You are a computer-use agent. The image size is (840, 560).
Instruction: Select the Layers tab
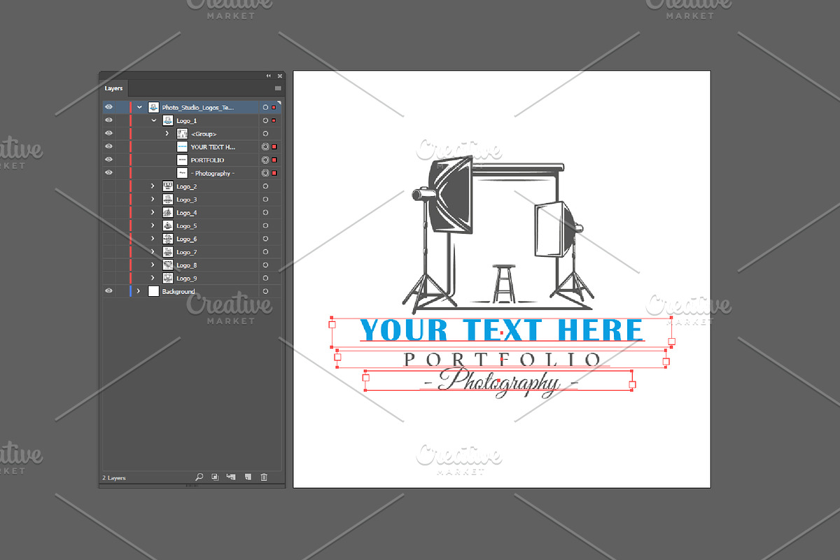coord(113,89)
